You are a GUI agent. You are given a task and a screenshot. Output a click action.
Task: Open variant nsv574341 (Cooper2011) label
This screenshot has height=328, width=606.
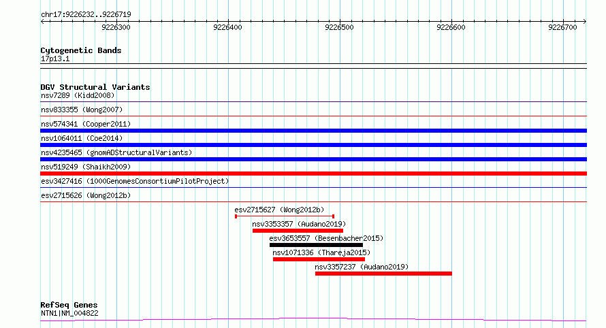tap(86, 124)
